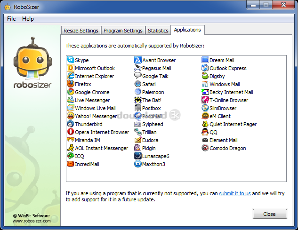Screen dimensions: 298x230
Task: Select the IncrediMail envelope icon
Action: click(x=71, y=164)
